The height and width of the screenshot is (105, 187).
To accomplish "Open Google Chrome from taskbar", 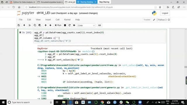I will tap(102, 102).
